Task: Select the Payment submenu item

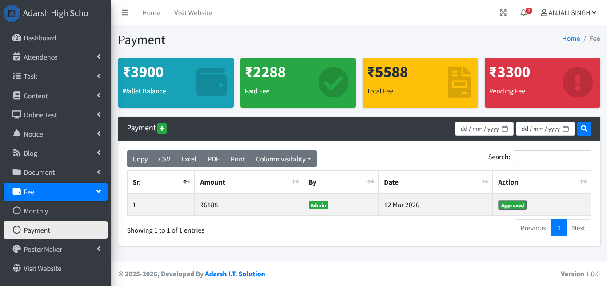Action: (37, 230)
